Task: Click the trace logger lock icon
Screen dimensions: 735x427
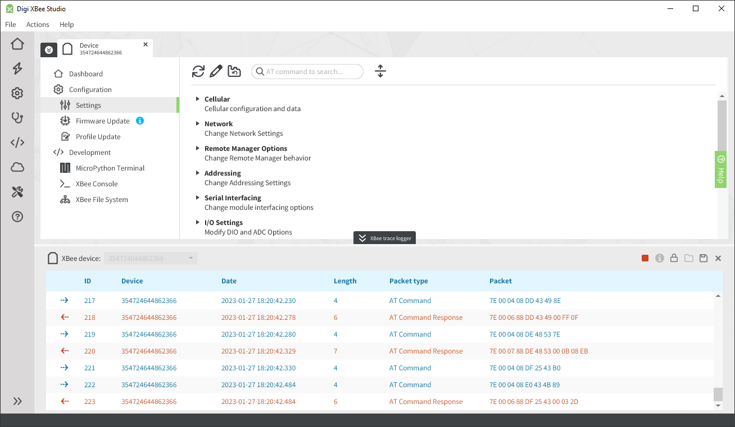Action: tap(674, 258)
